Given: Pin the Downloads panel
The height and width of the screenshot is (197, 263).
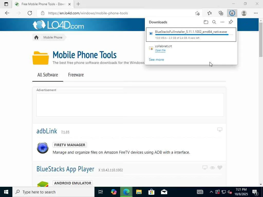Looking at the screenshot, I should tap(231, 22).
